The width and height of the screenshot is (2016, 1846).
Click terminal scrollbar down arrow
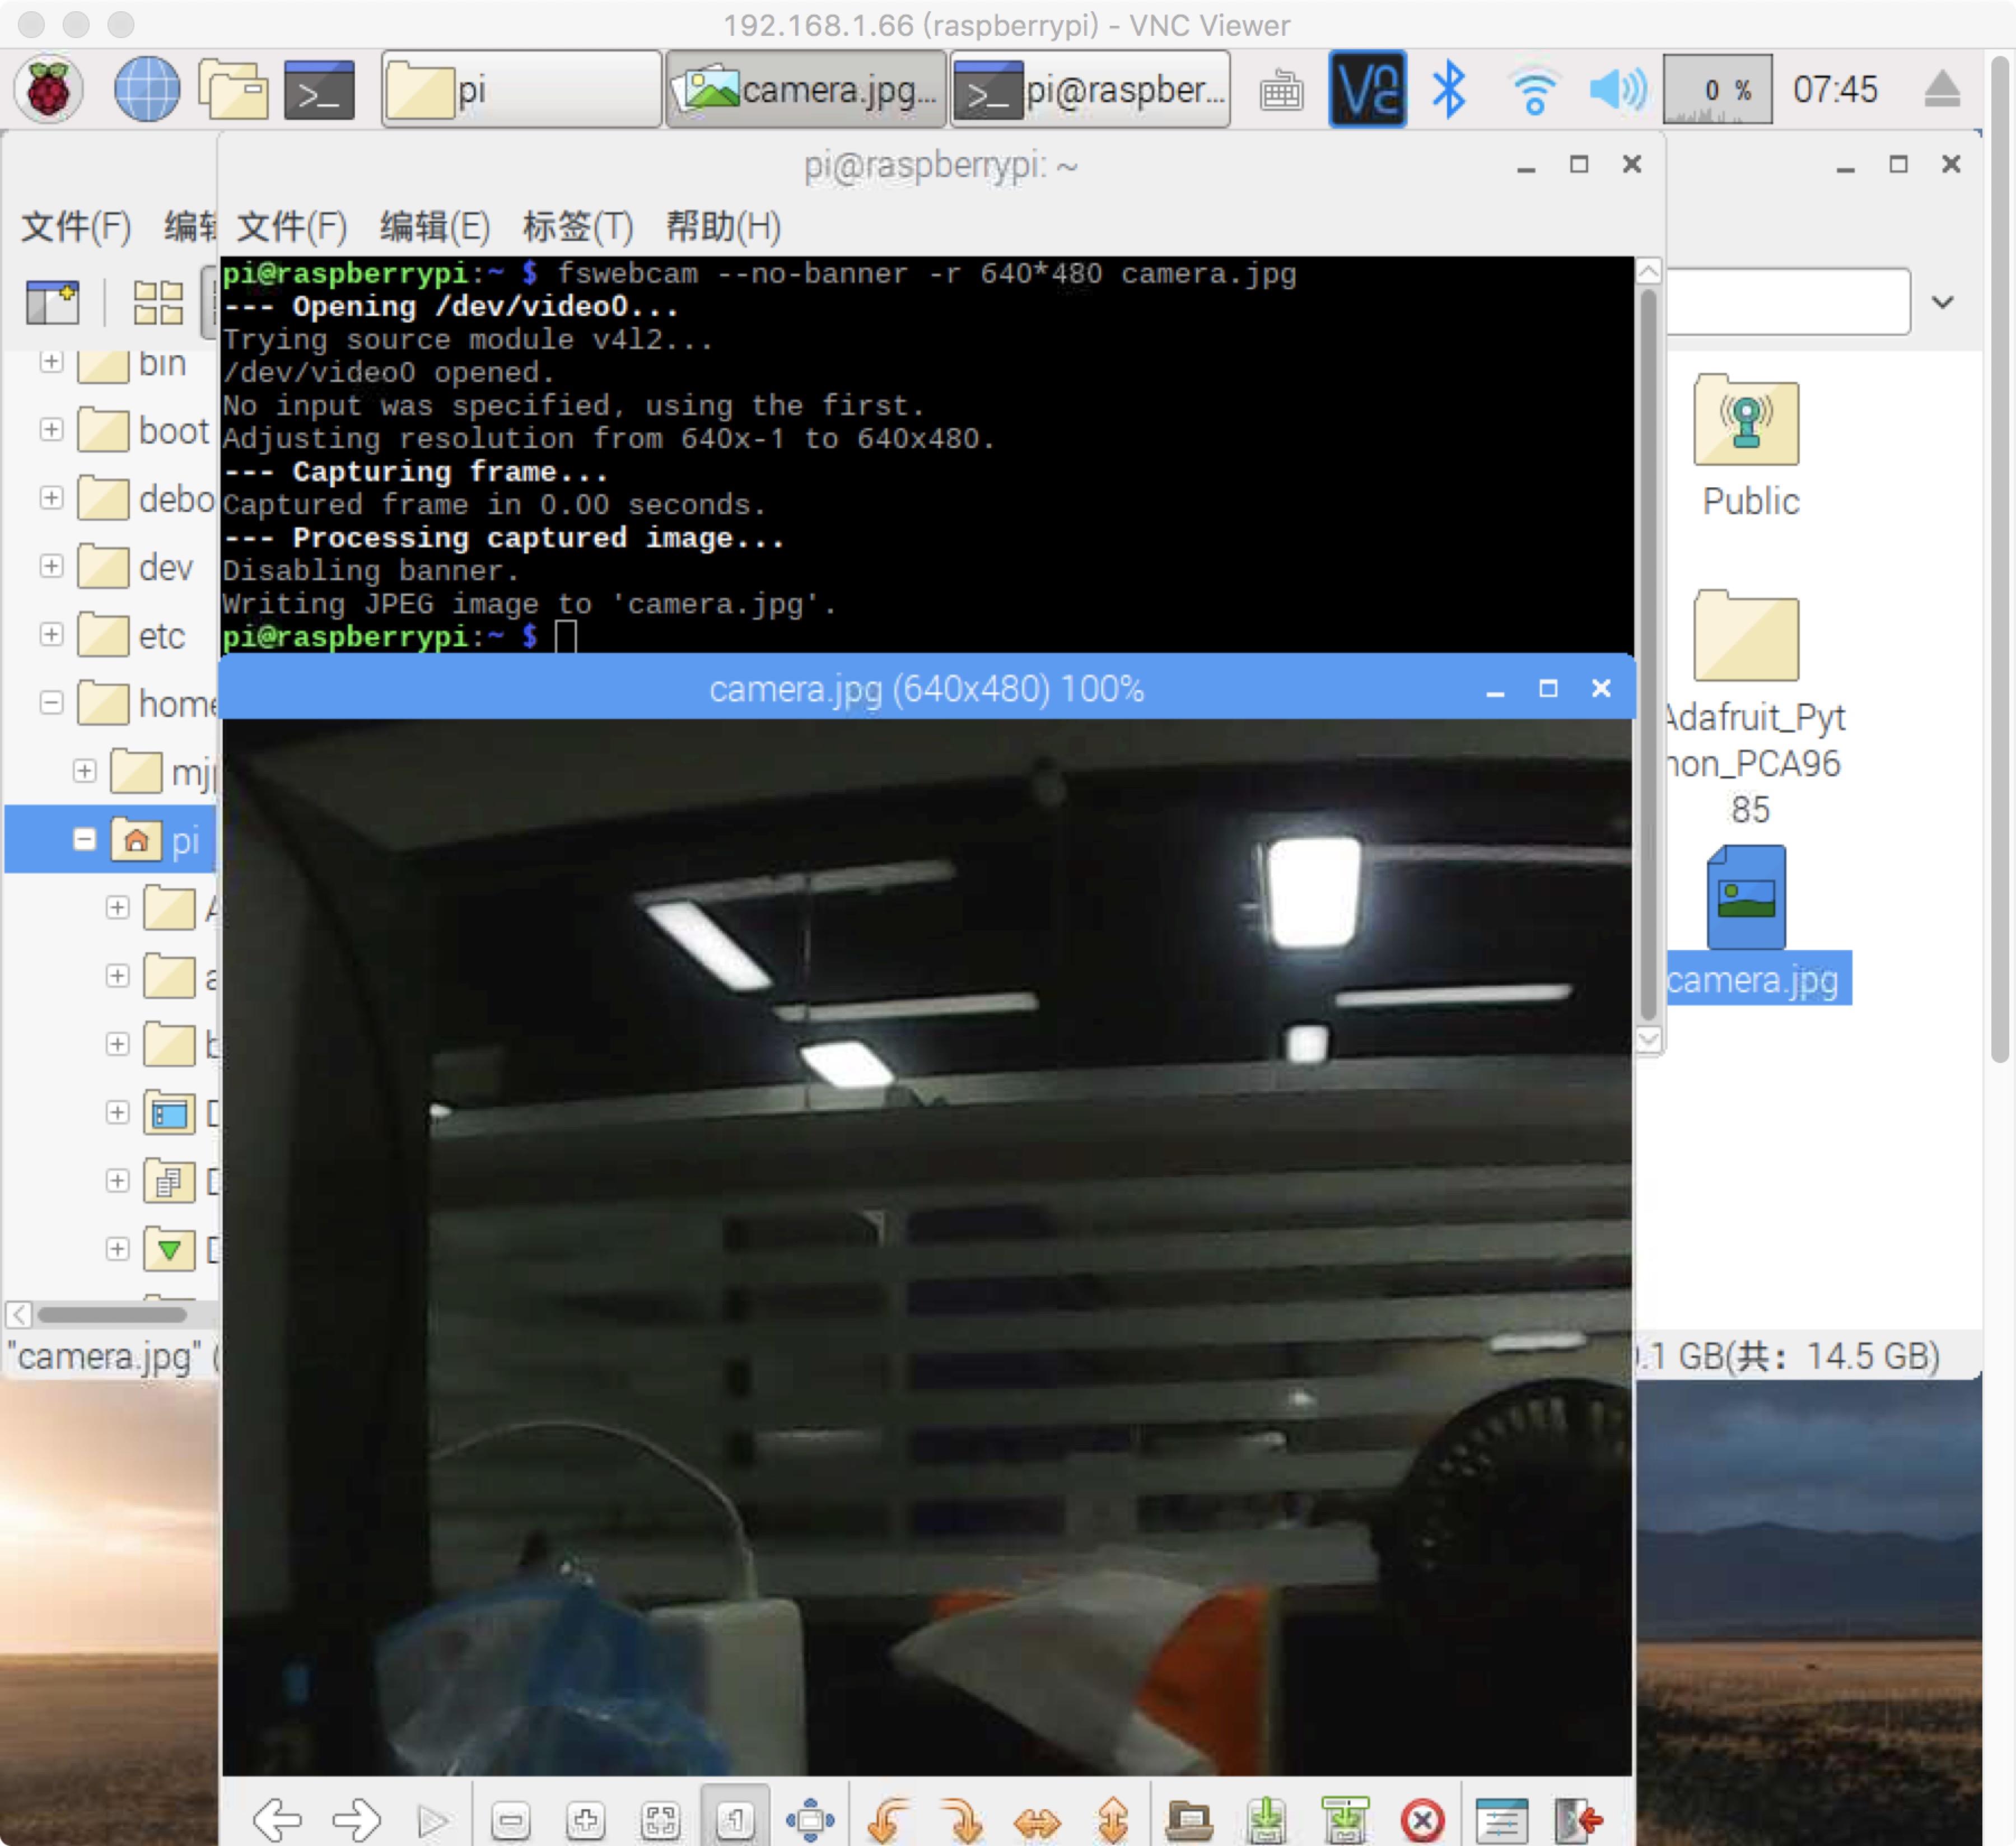1648,1039
